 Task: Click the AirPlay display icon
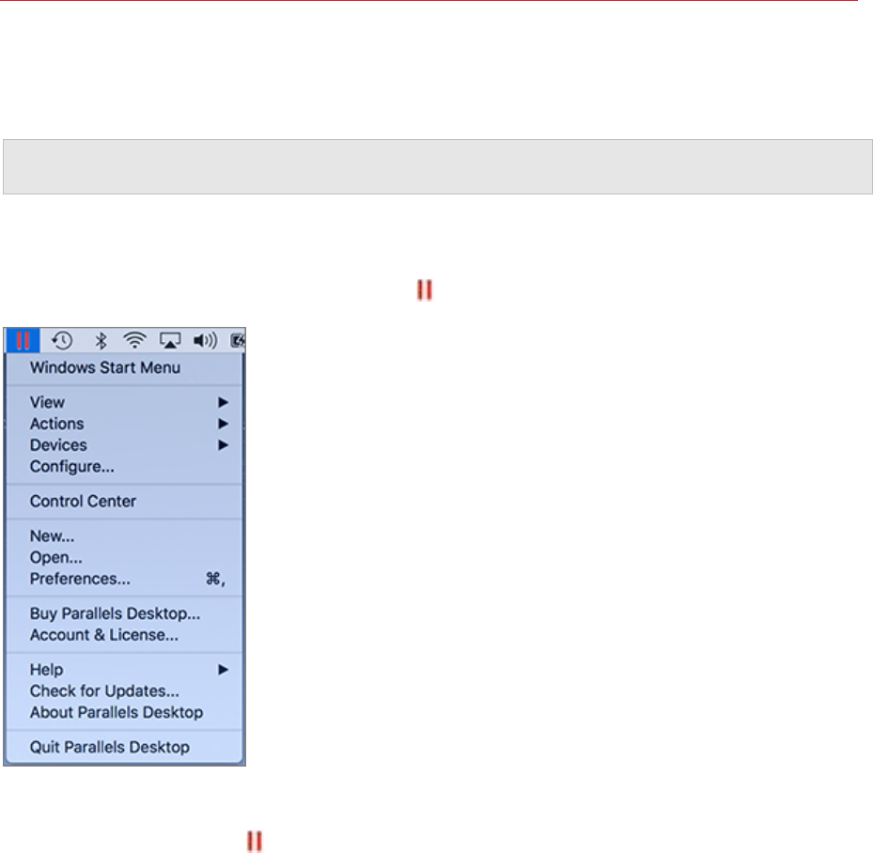click(x=170, y=340)
